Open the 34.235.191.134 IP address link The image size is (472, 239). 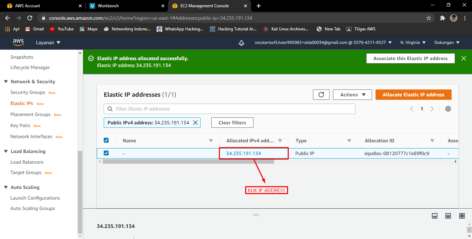point(243,153)
